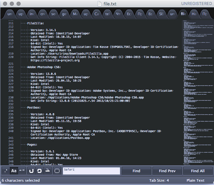The image size is (214, 185).
Task: Switch to the 'Ha' tab
Action: [x=194, y=14]
